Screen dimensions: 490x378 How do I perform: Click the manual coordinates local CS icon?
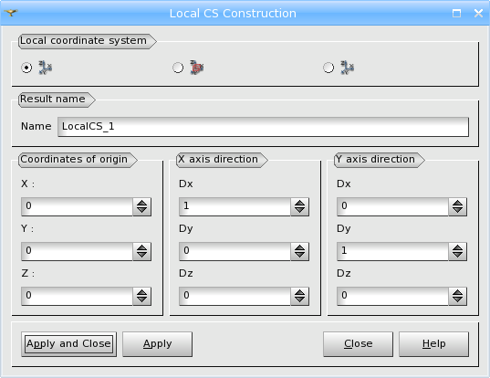[x=46, y=68]
